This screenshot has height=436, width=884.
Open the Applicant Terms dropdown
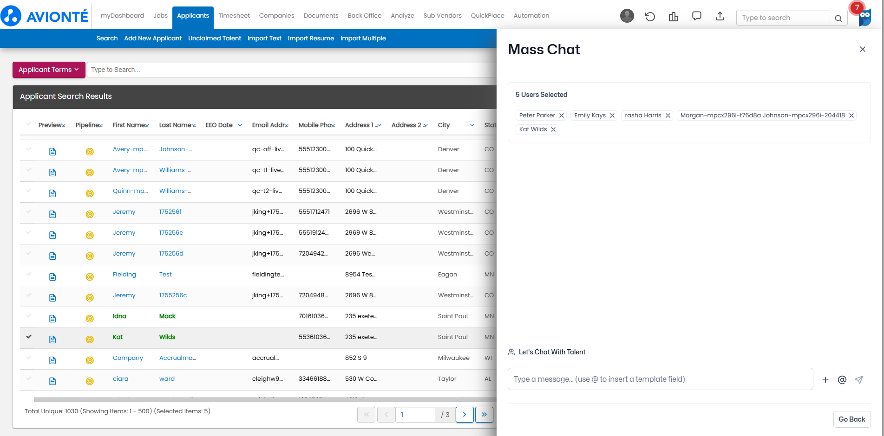point(49,70)
